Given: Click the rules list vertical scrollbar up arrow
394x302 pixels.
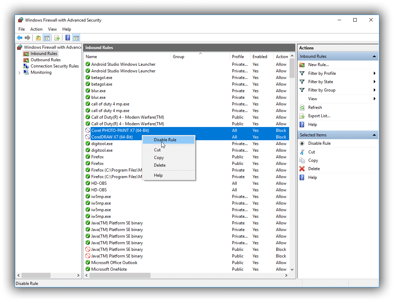Looking at the screenshot, I should (292, 56).
